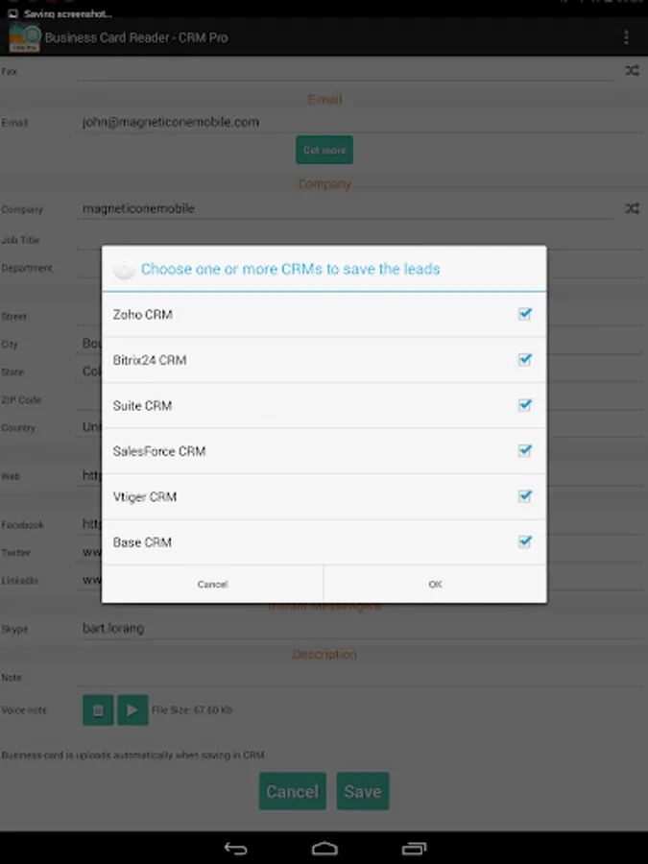
Task: Tap the Android Back navigation button
Action: point(236,848)
